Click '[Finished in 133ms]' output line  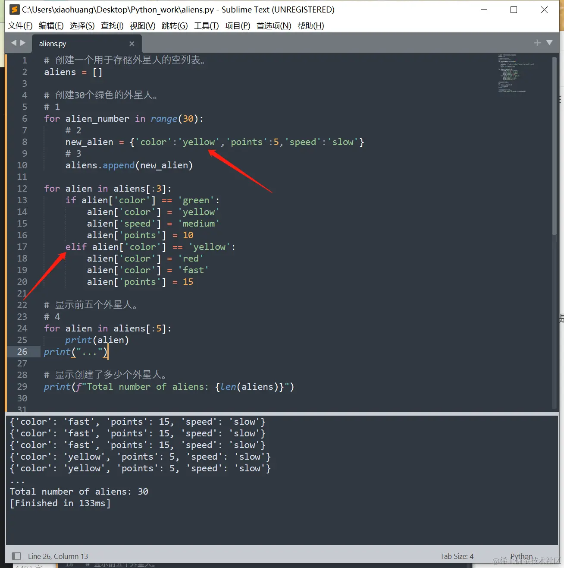click(x=60, y=503)
